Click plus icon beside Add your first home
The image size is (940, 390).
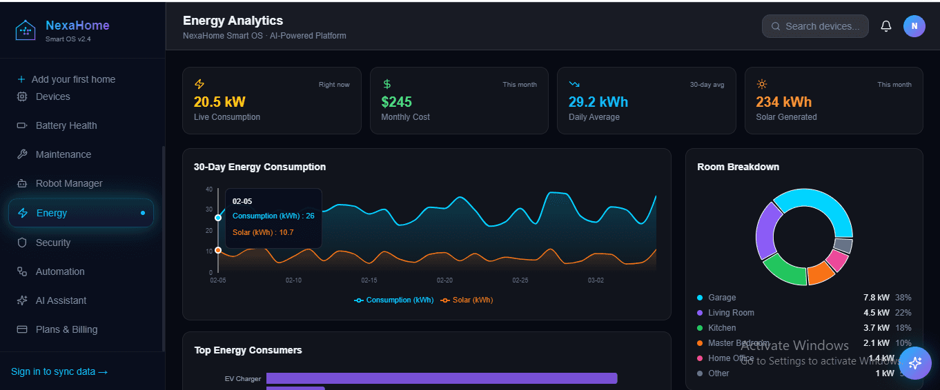[x=21, y=79]
